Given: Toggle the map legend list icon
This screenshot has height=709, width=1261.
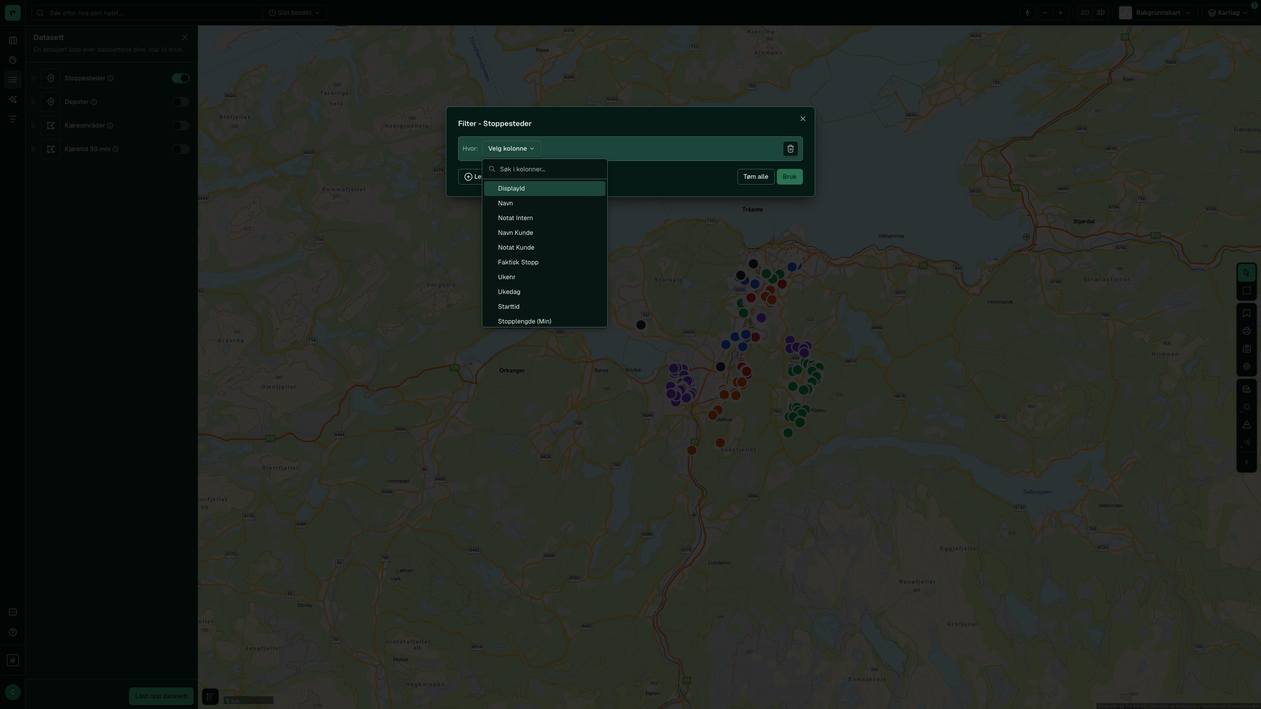Looking at the screenshot, I should tap(210, 696).
